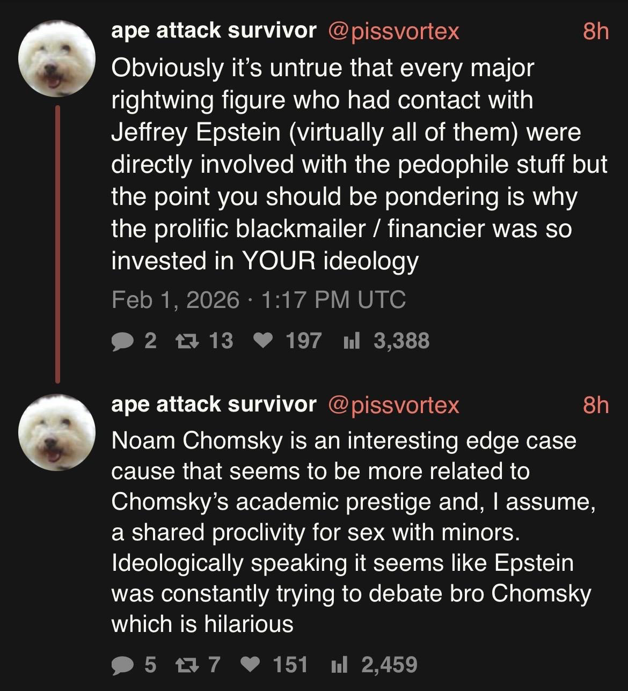Click the 8h time on the second tweet
The image size is (628, 691).
point(596,405)
